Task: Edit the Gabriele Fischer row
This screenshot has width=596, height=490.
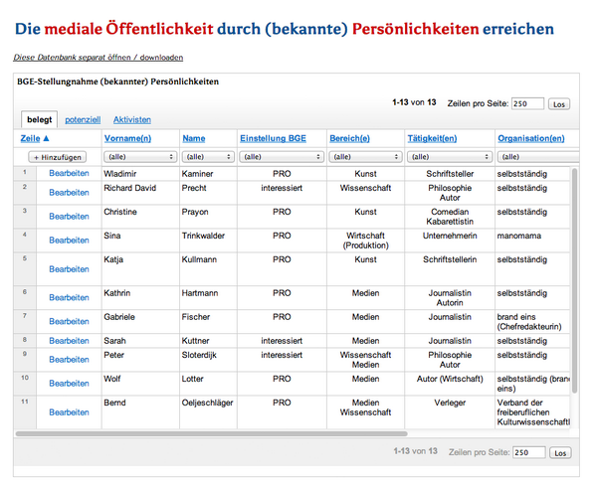Action: pos(69,322)
